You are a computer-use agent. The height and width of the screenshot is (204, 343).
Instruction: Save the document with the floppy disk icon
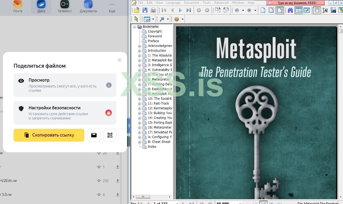(145, 10)
